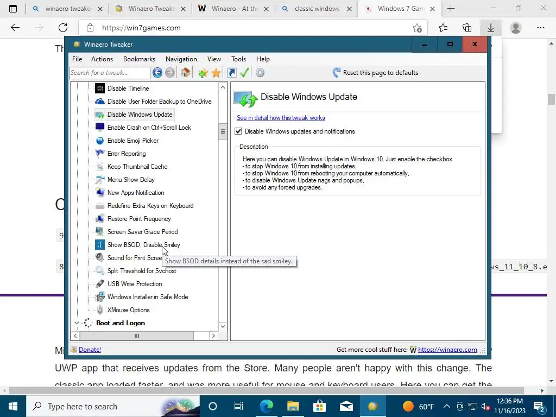Click the USB Write Protection icon
The image size is (556, 417).
[100, 283]
